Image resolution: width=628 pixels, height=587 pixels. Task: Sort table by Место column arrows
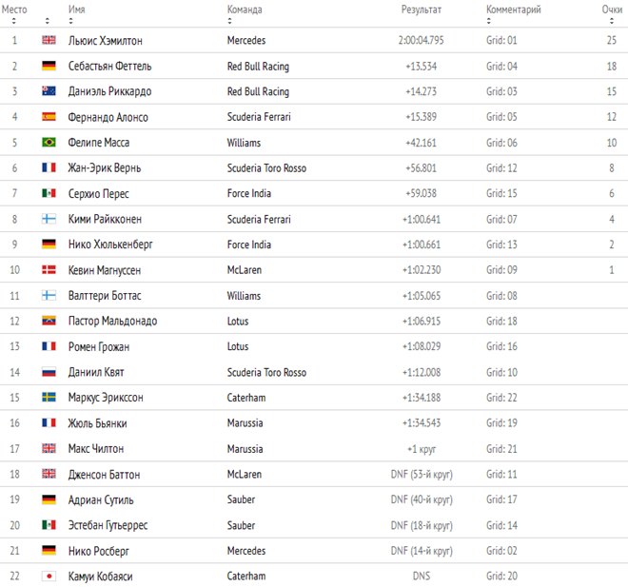click(x=14, y=21)
